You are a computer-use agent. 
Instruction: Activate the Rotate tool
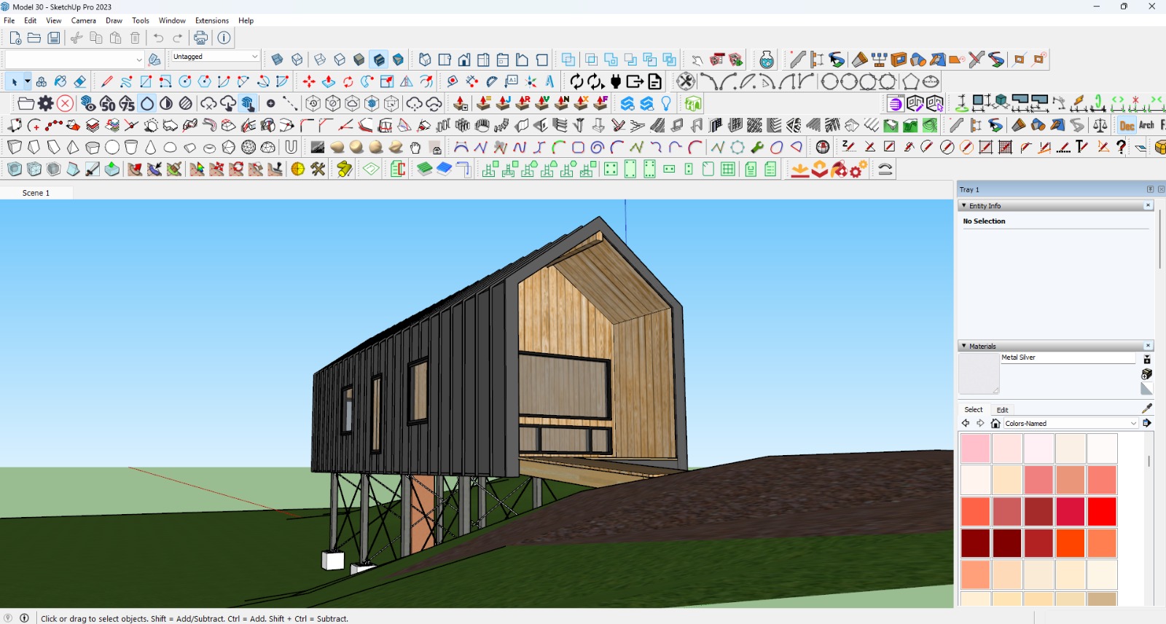(x=348, y=82)
